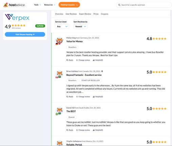172x146 pixels.
Task: Expand the Hosting Coupons button
Action: pyautogui.click(x=69, y=5)
